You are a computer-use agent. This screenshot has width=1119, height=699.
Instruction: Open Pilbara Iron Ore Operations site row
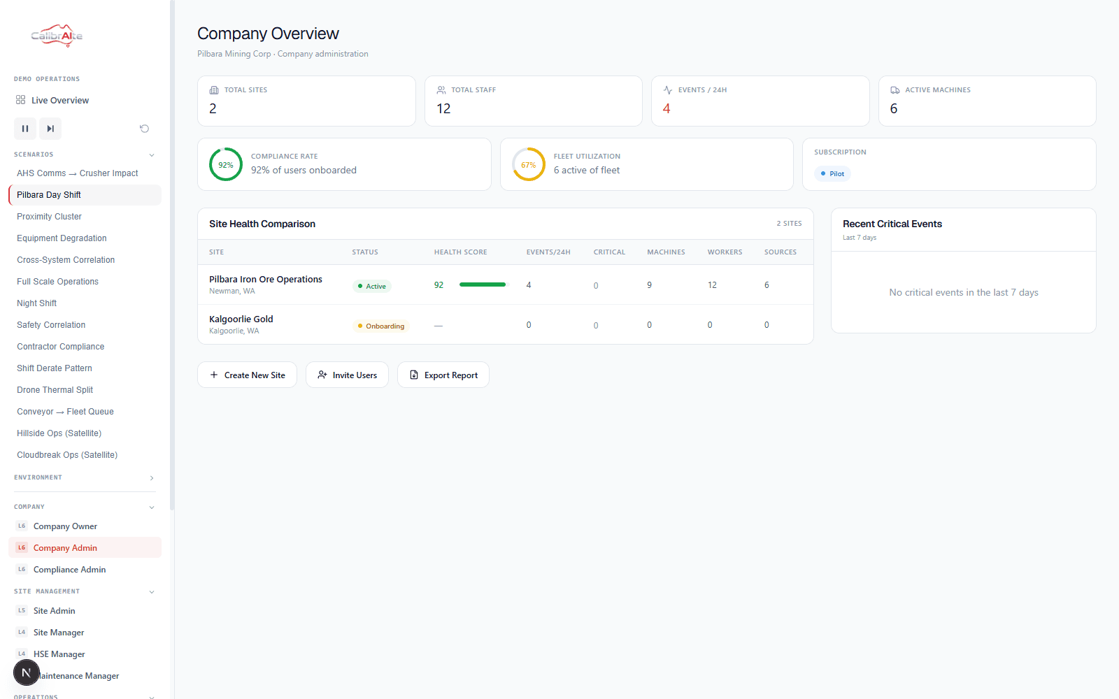pos(506,284)
